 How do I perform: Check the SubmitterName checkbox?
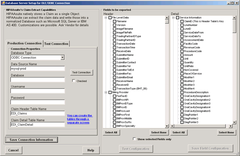[x=114, y=55]
